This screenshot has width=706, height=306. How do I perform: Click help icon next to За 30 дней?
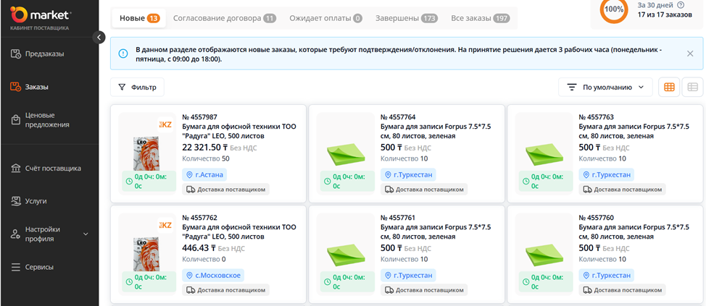click(x=680, y=5)
